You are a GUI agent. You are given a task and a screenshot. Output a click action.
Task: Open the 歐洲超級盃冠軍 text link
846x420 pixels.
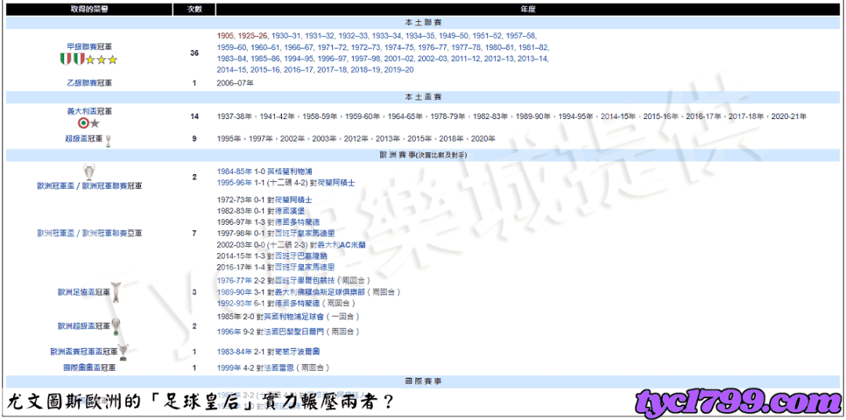tap(84, 326)
